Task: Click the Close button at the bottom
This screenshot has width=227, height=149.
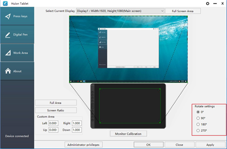Action: coord(179,145)
